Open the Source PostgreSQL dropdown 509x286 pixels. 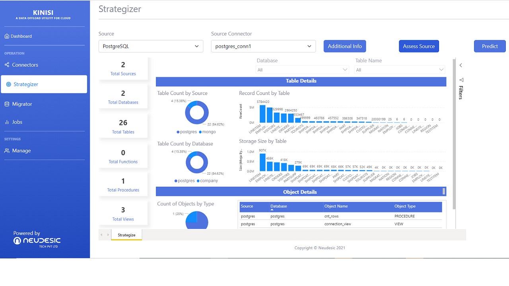[151, 46]
